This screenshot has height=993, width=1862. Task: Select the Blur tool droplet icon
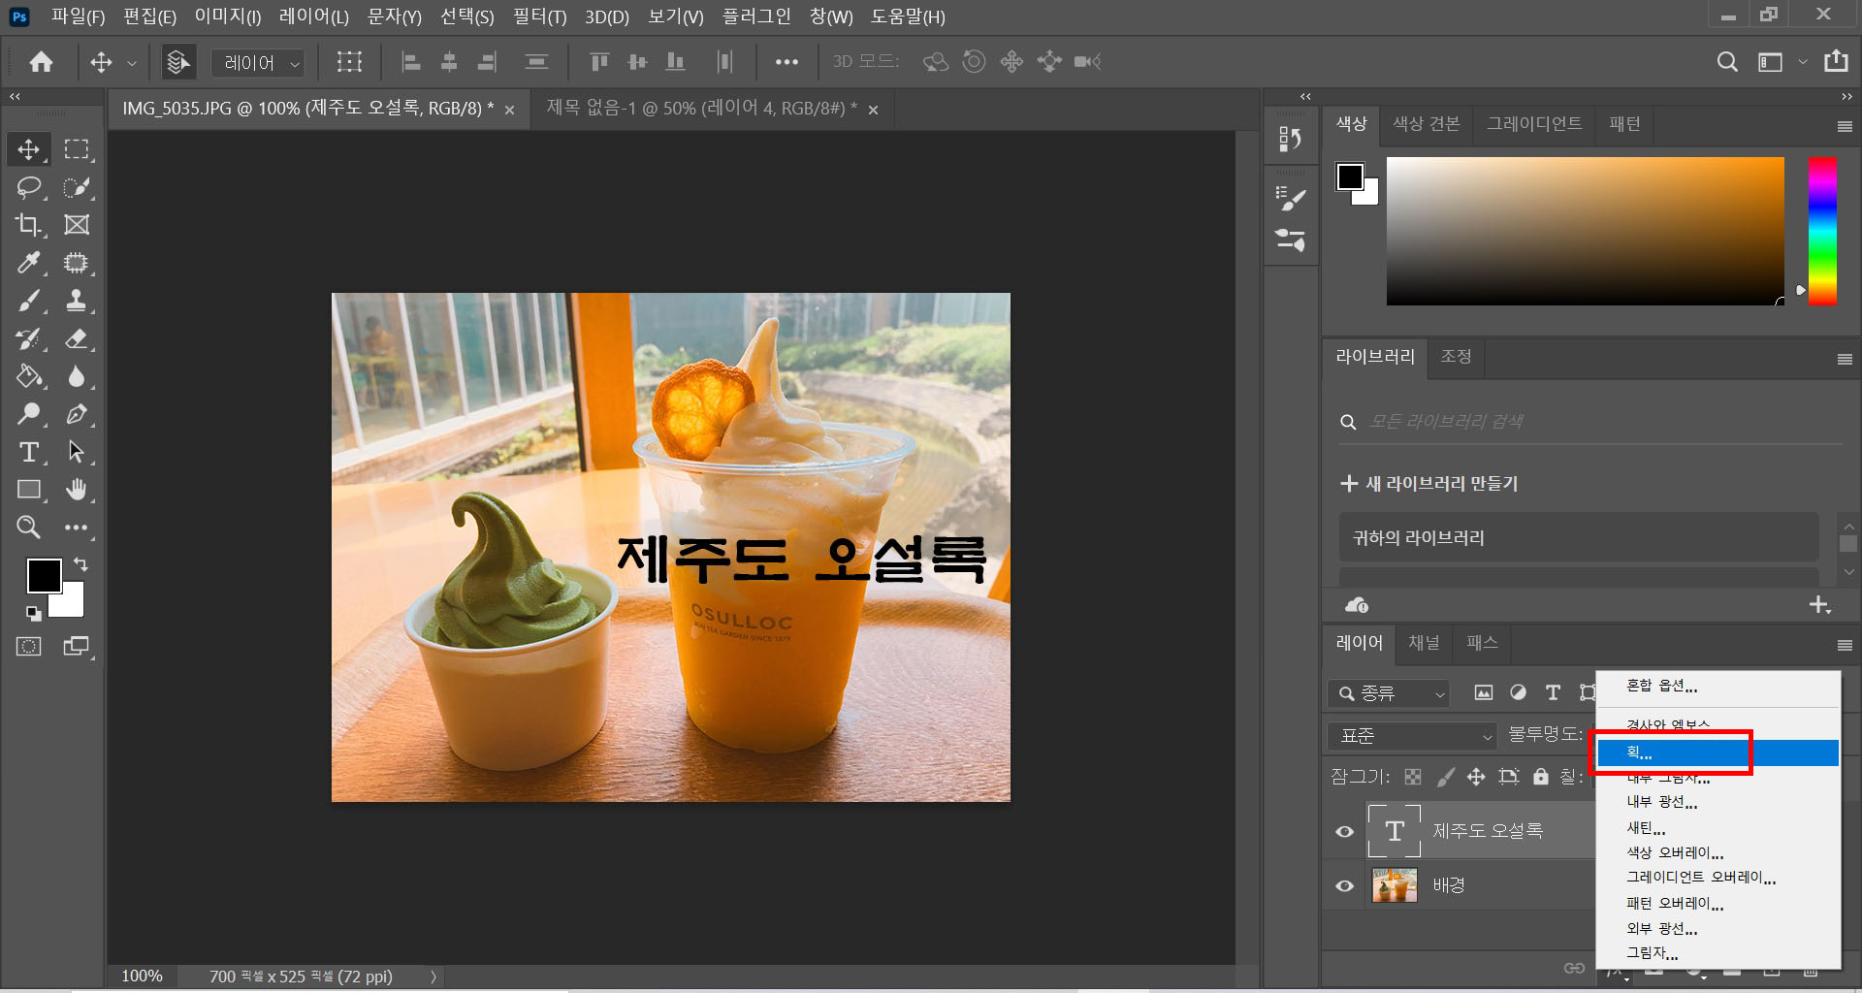pos(77,376)
